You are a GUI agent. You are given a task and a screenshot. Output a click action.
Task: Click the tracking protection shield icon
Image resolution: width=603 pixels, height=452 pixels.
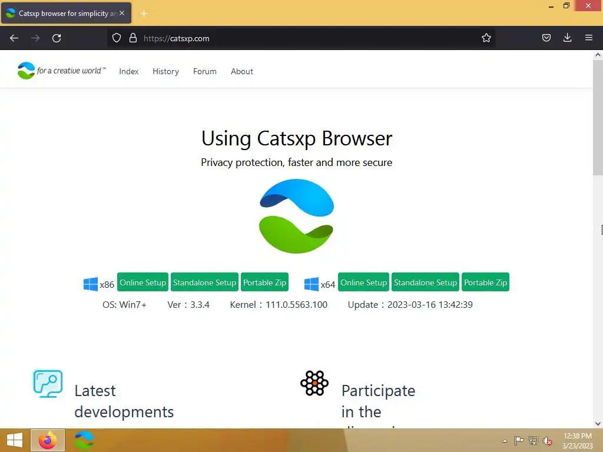(117, 38)
